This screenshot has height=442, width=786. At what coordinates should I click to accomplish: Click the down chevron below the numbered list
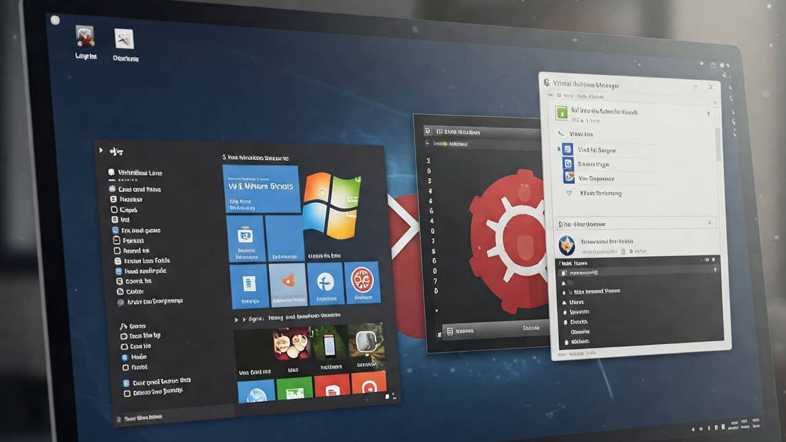coord(437,311)
